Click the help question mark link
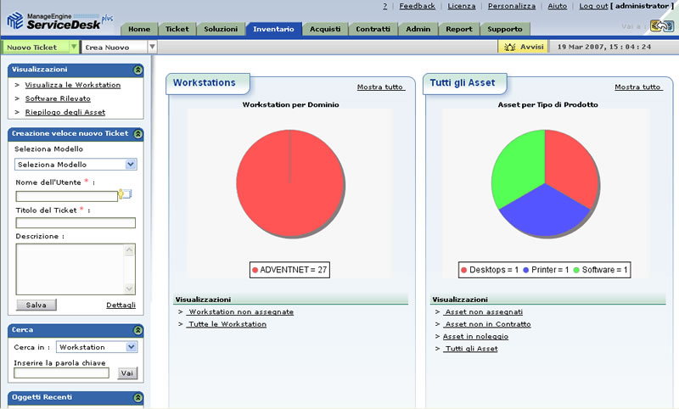 coord(385,6)
